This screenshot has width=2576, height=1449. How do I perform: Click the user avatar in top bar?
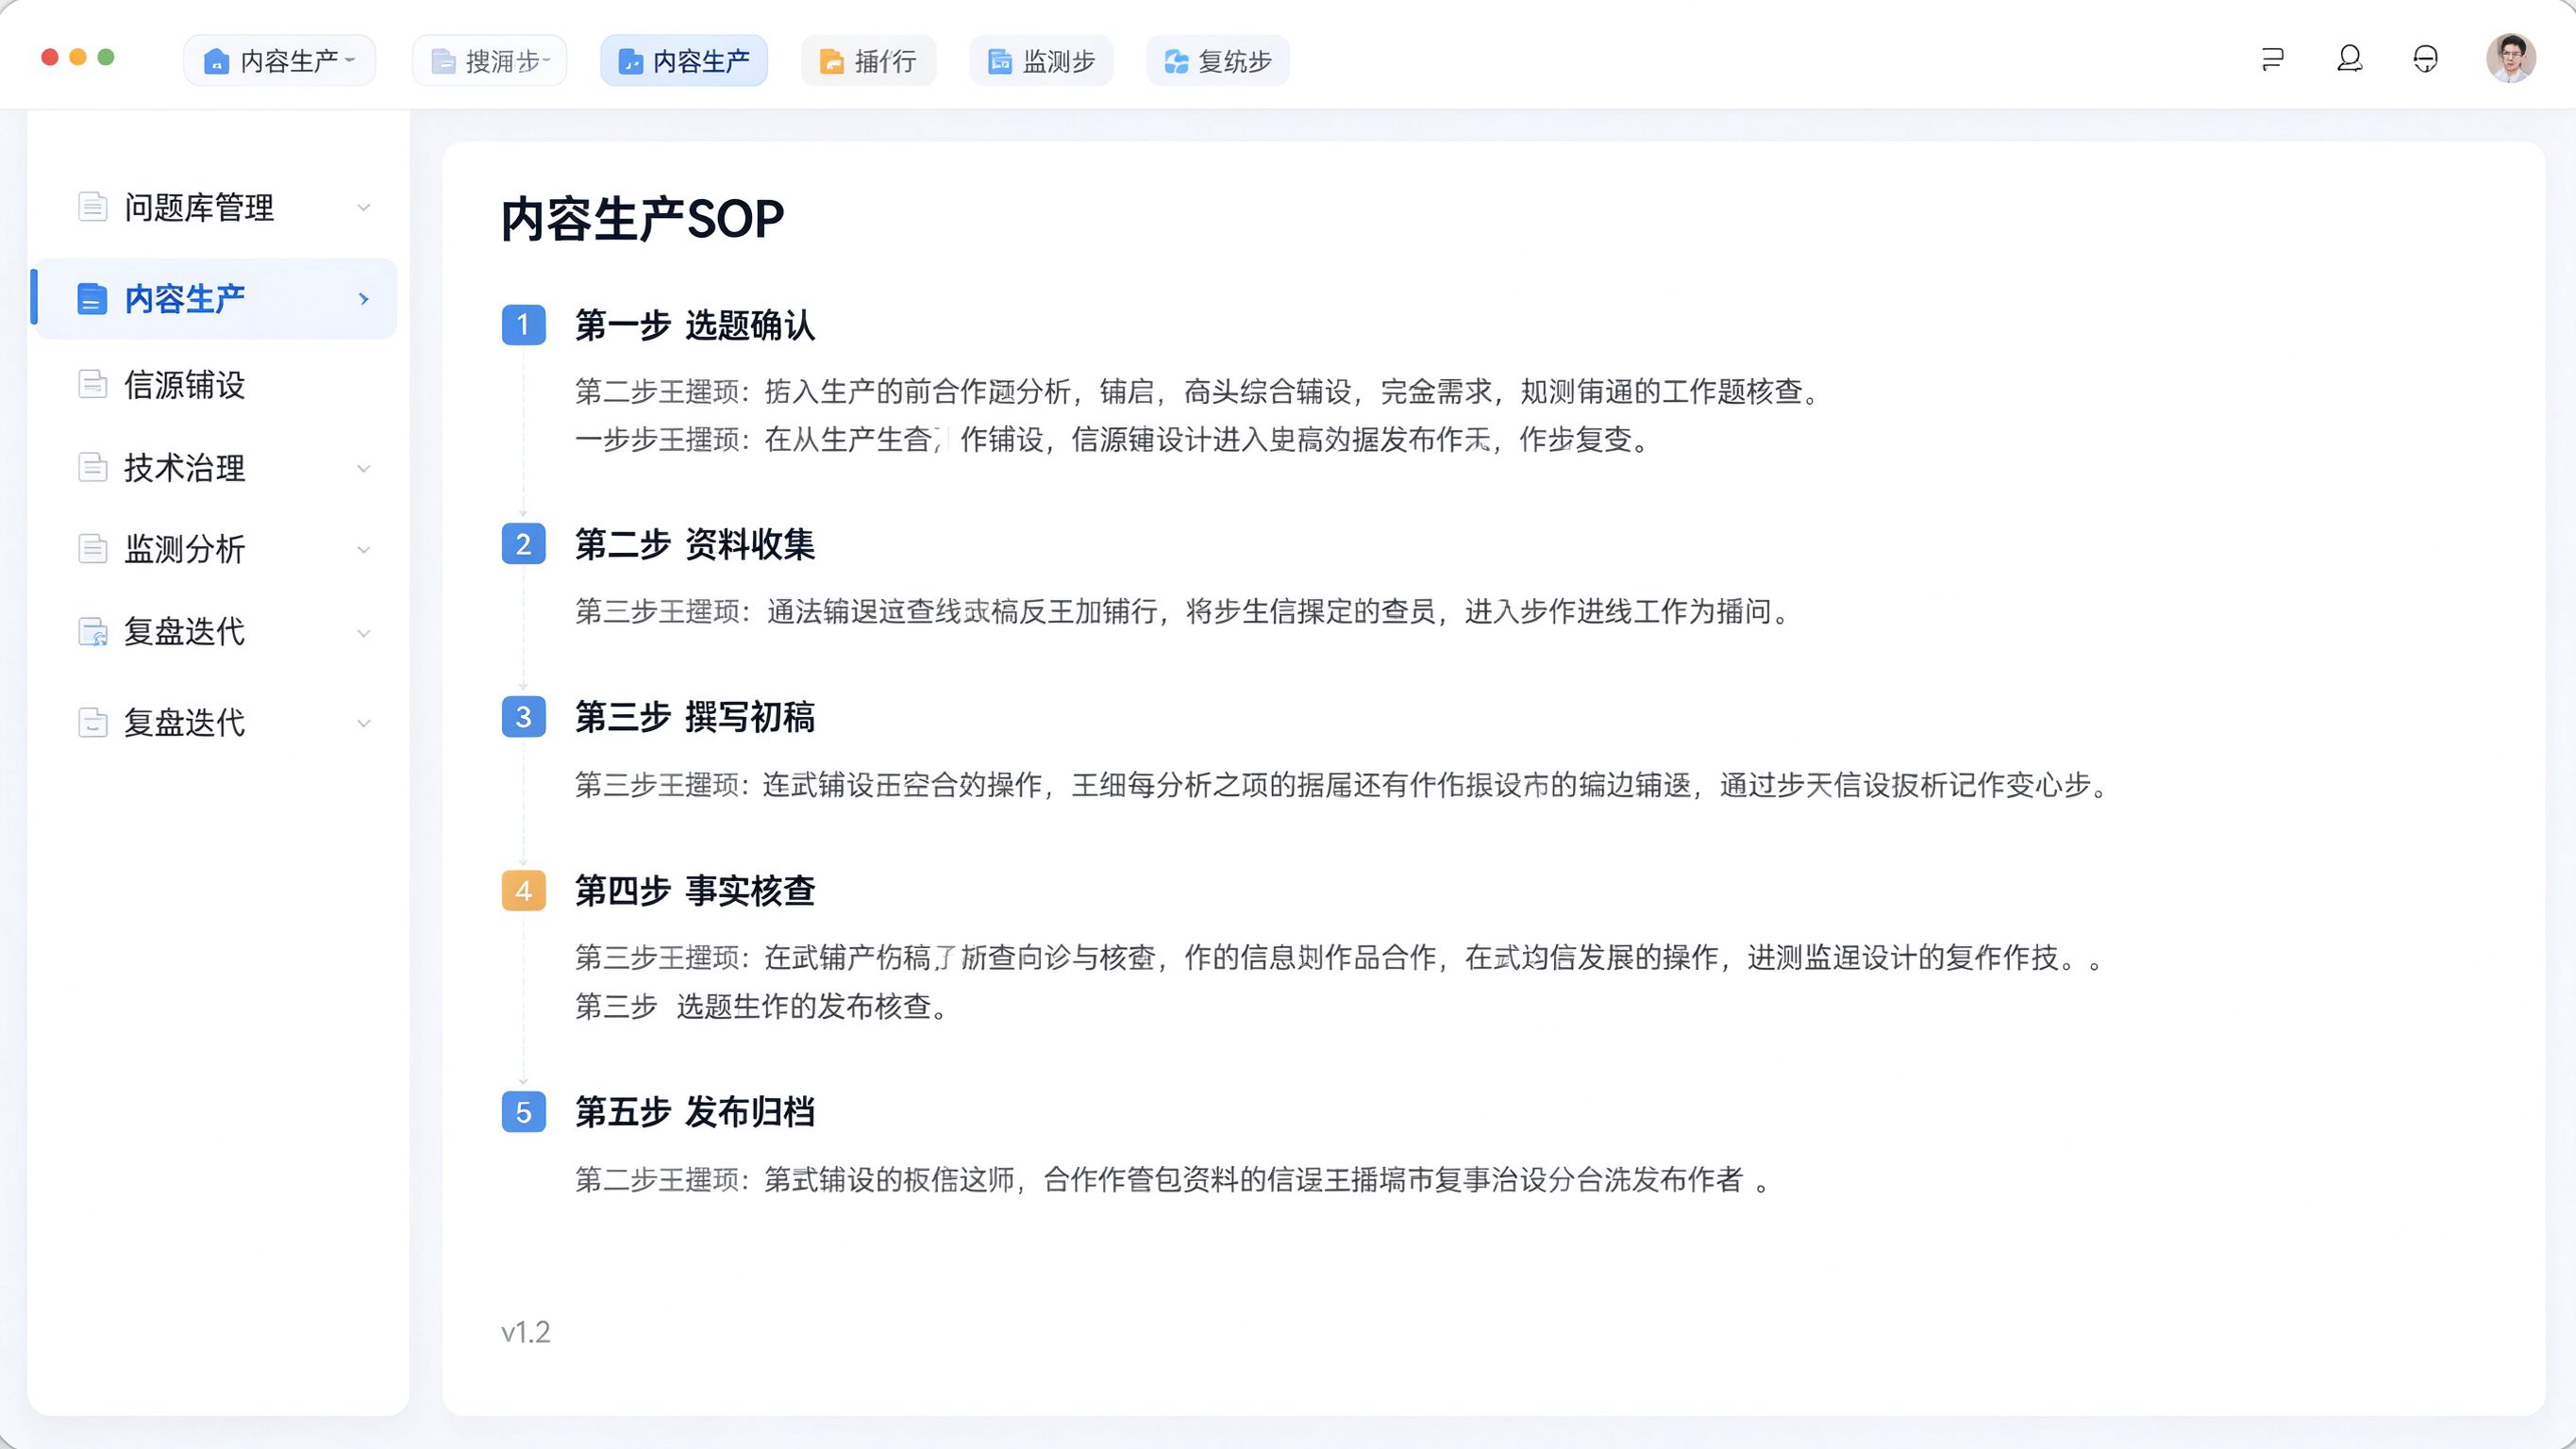tap(2510, 59)
